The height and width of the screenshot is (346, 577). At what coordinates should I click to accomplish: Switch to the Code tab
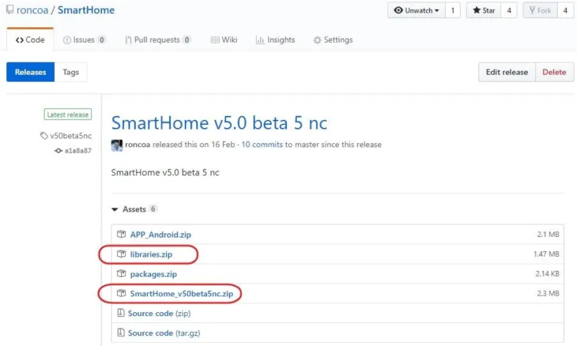pos(30,40)
